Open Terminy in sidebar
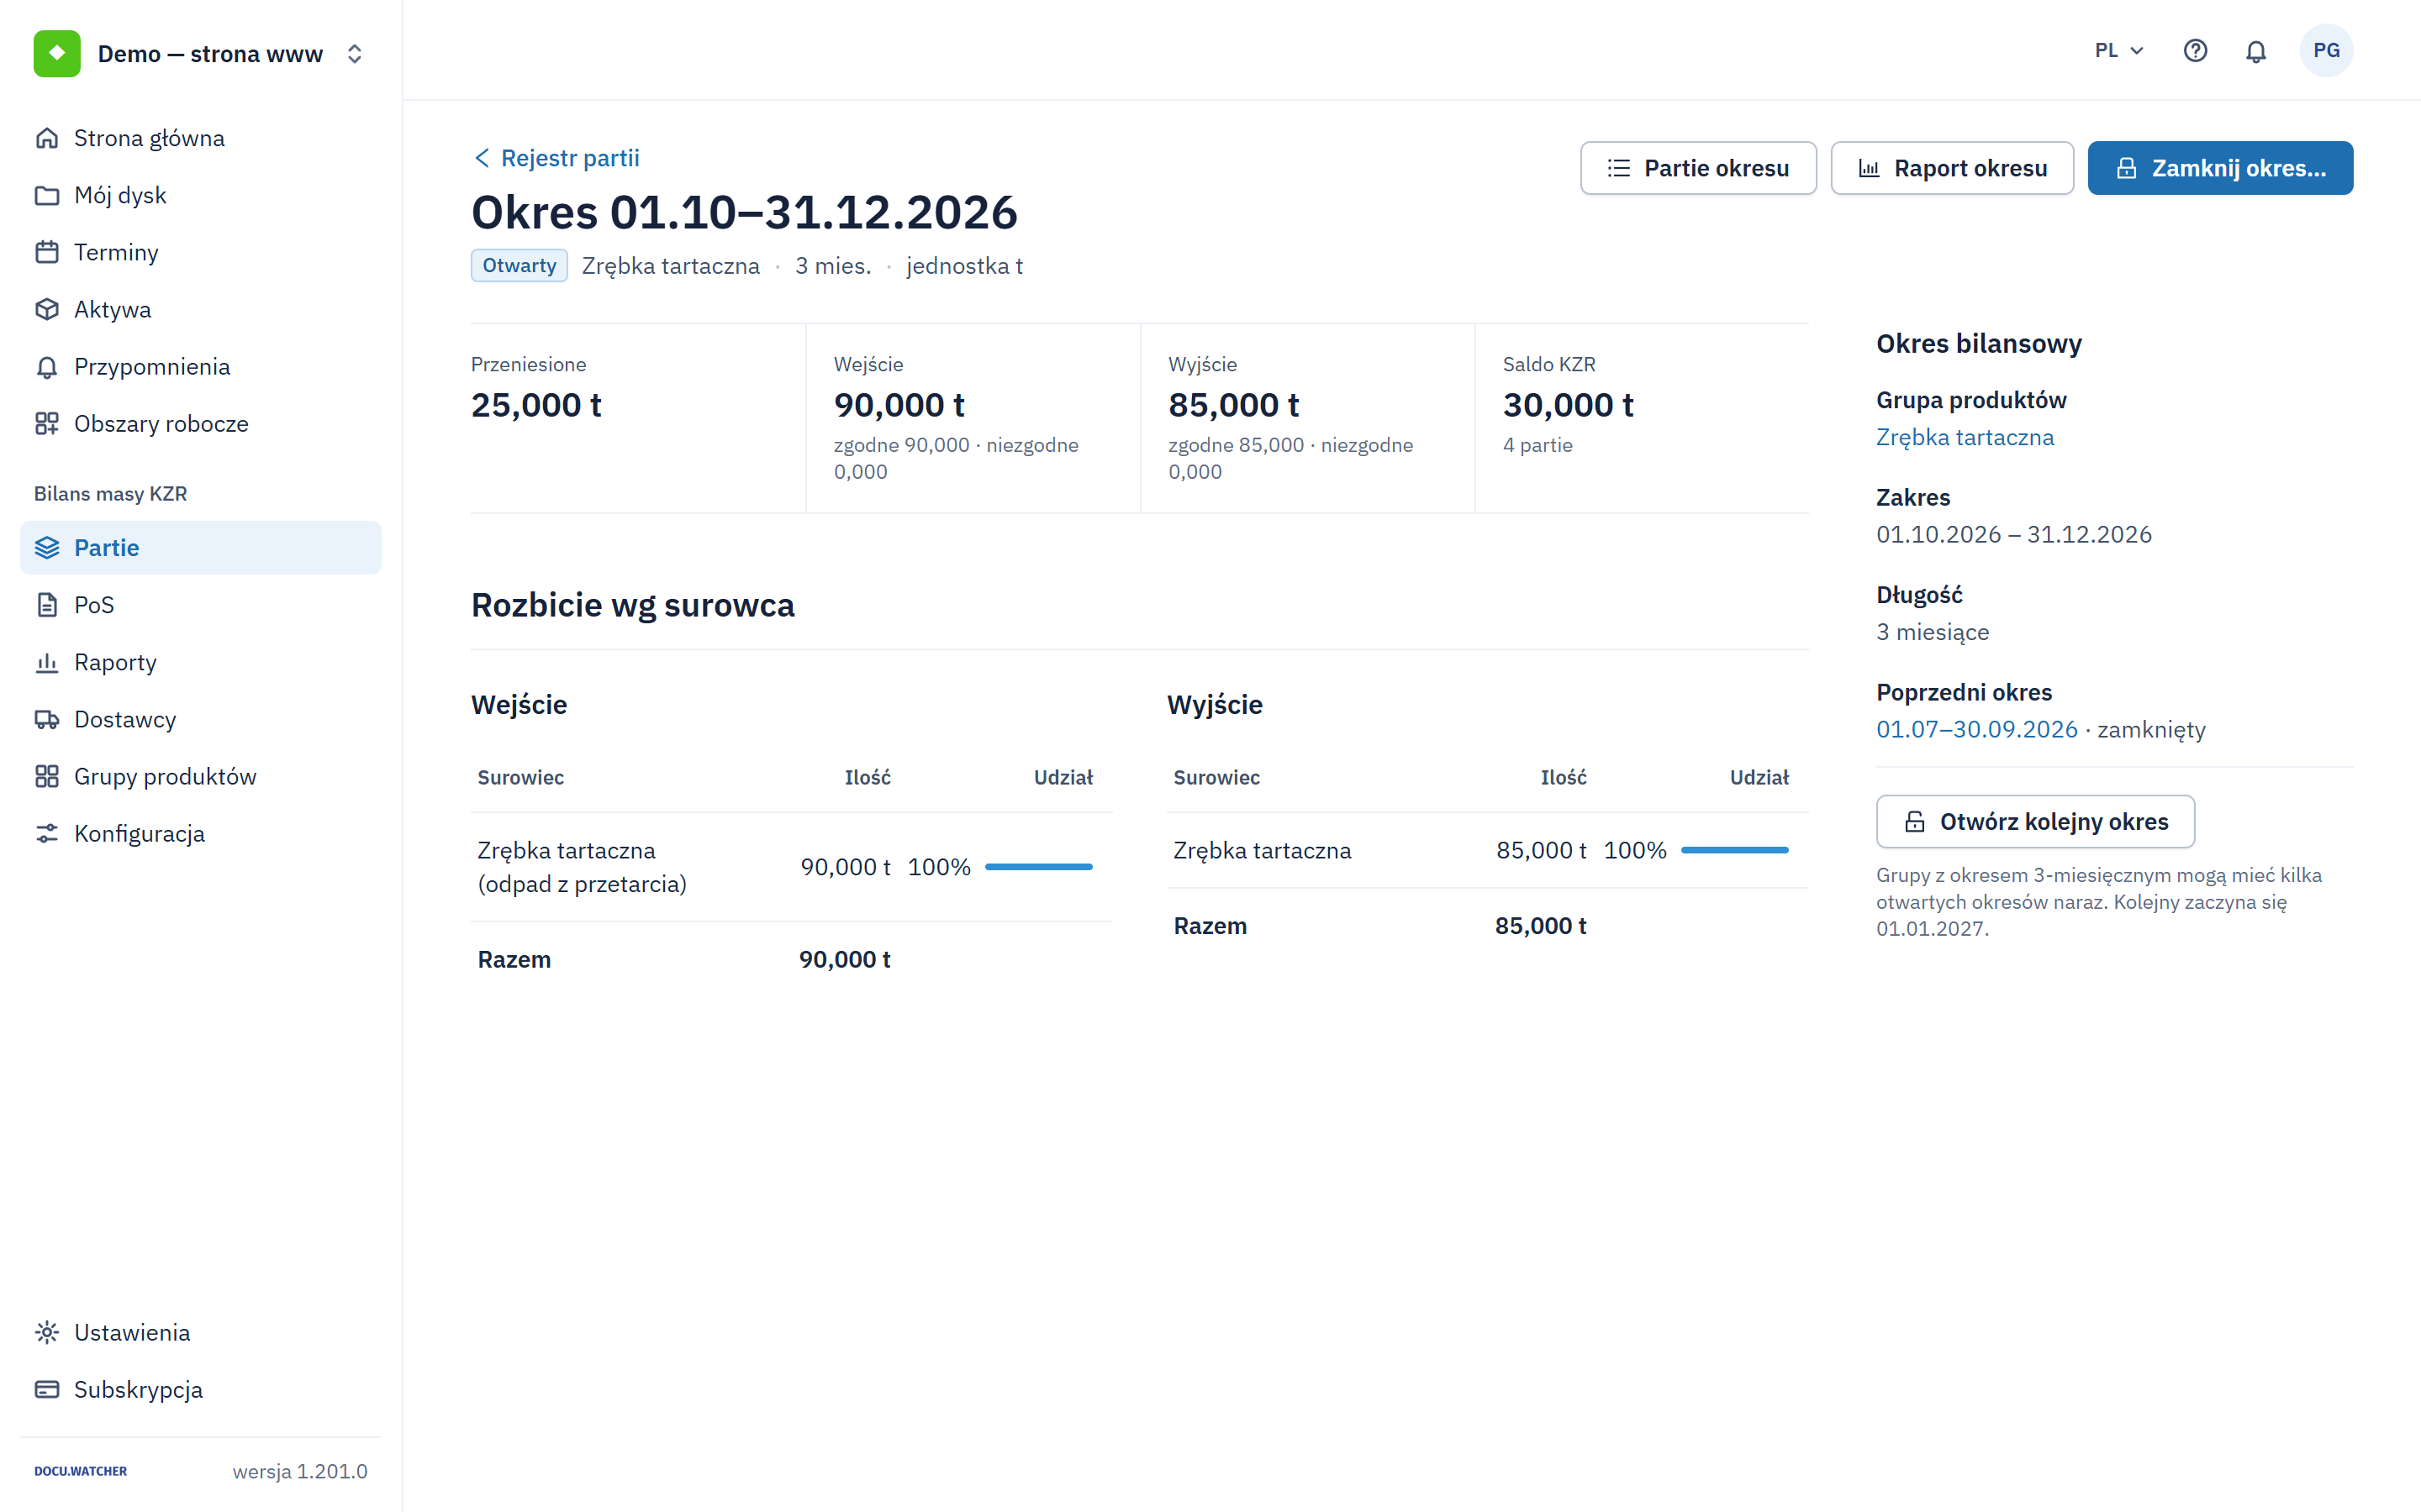Viewport: 2421px width, 1512px height. [200, 252]
